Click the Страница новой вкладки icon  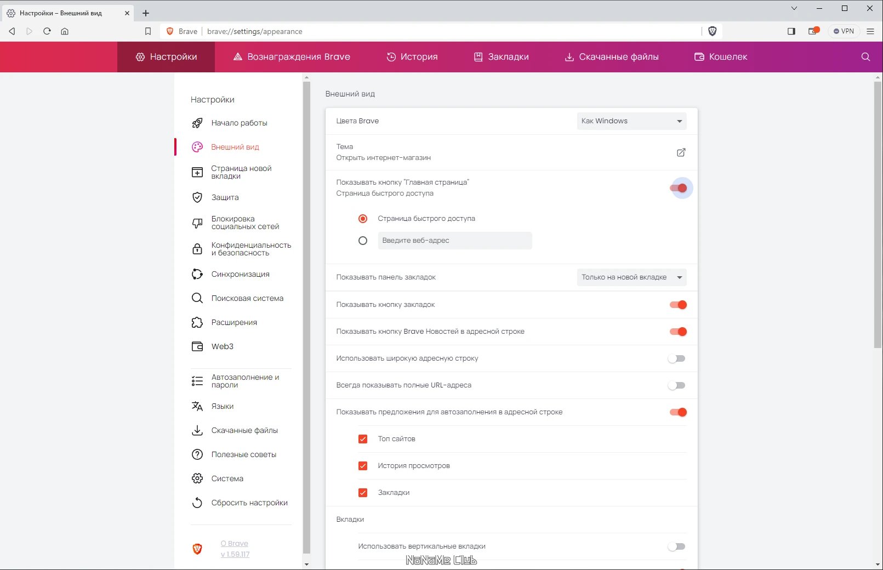click(197, 173)
